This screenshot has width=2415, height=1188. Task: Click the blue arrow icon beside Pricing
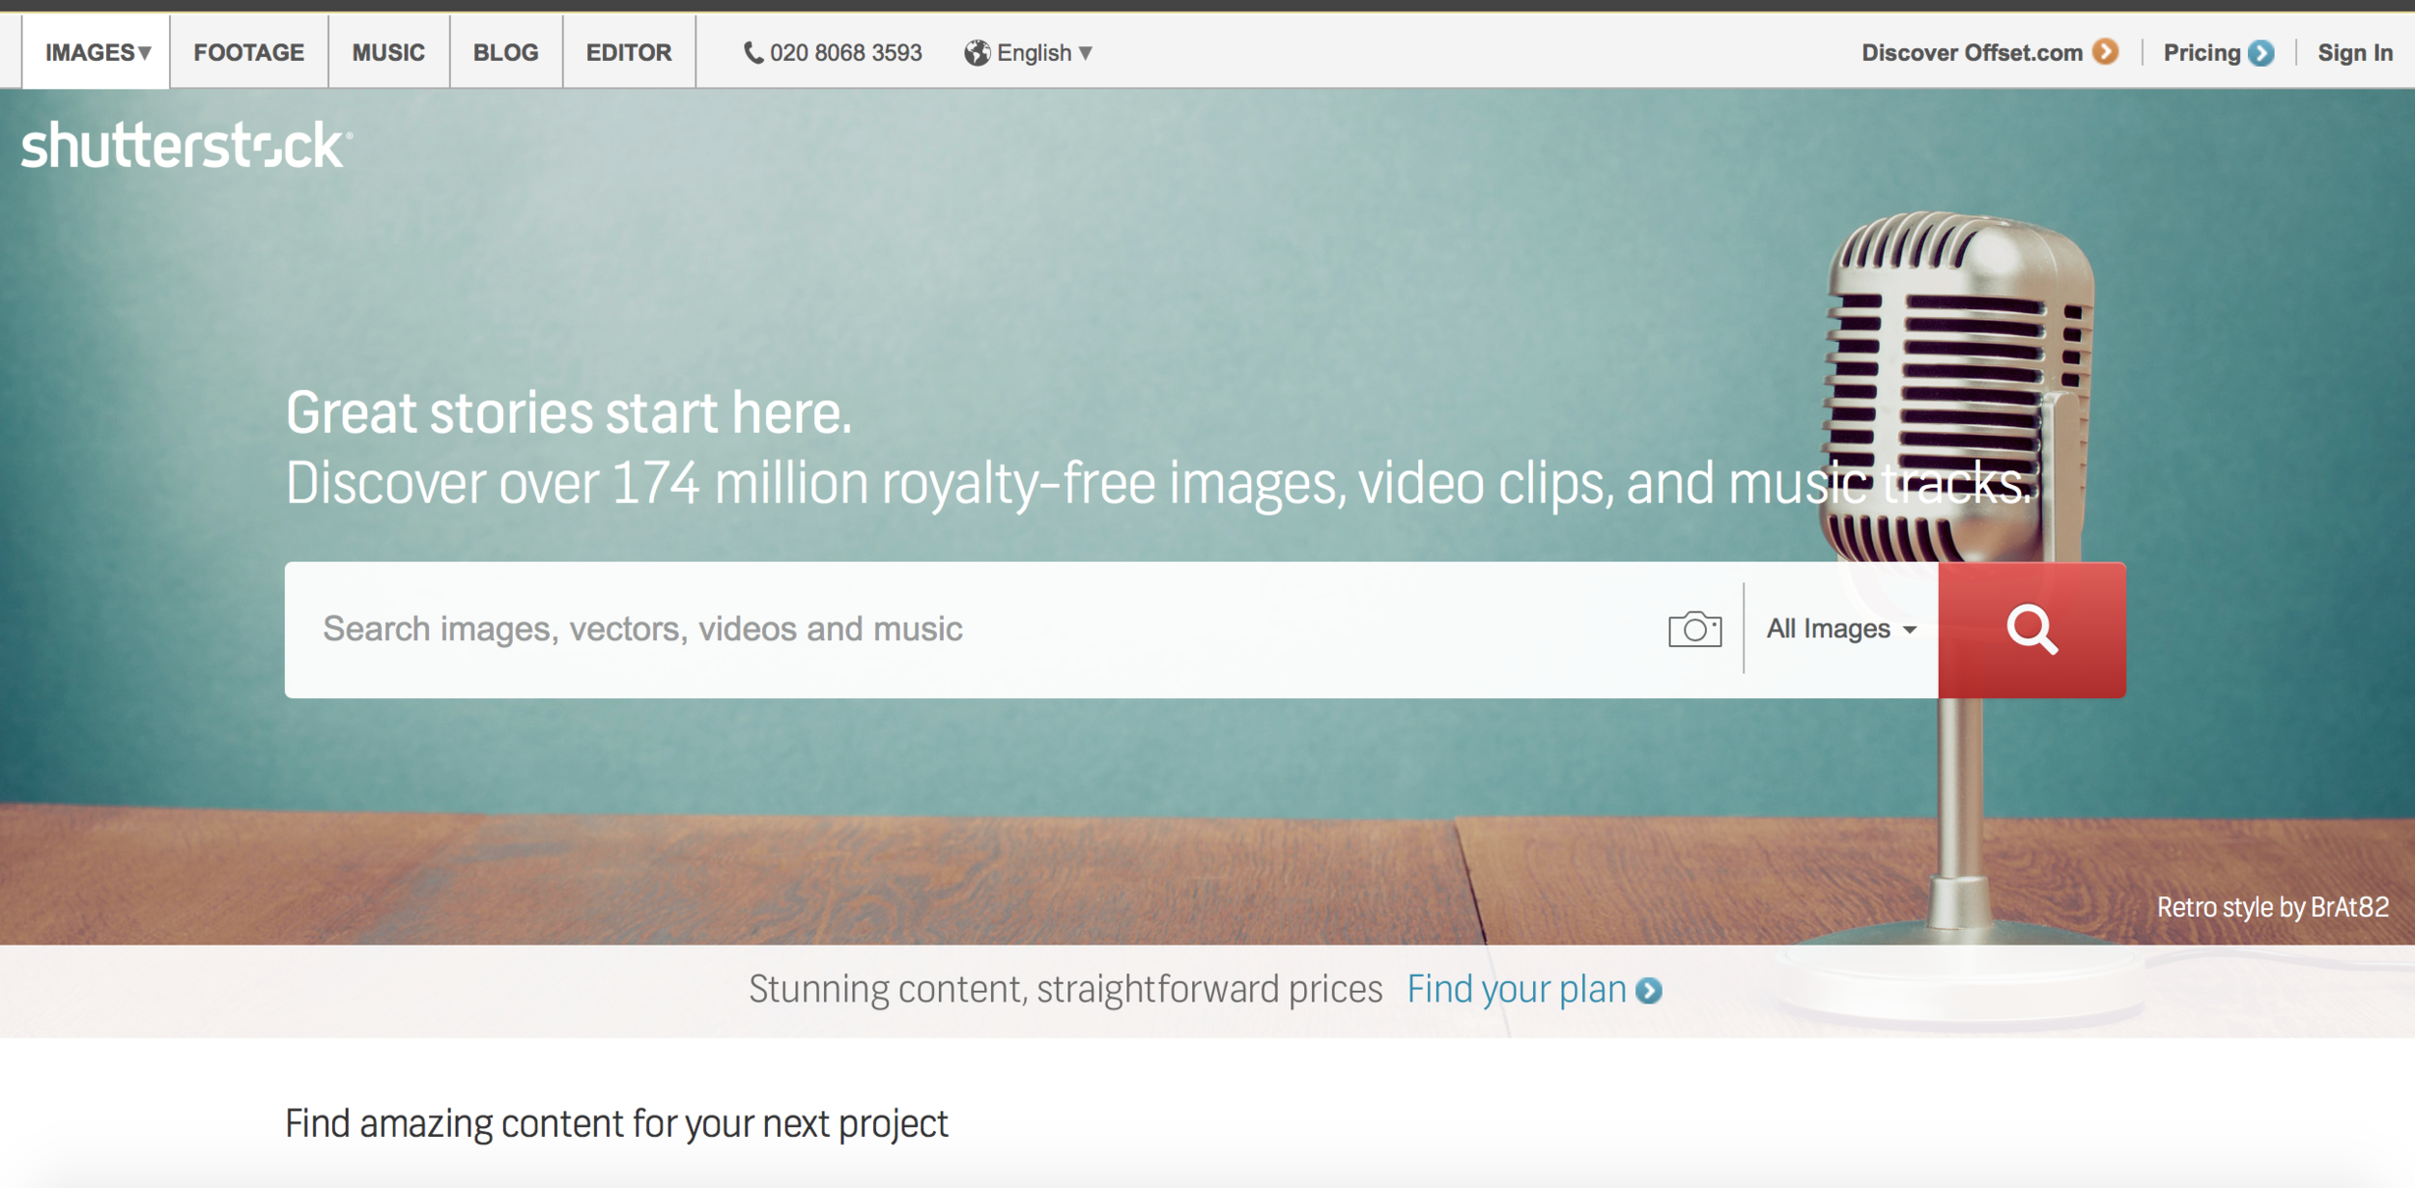click(x=2261, y=53)
